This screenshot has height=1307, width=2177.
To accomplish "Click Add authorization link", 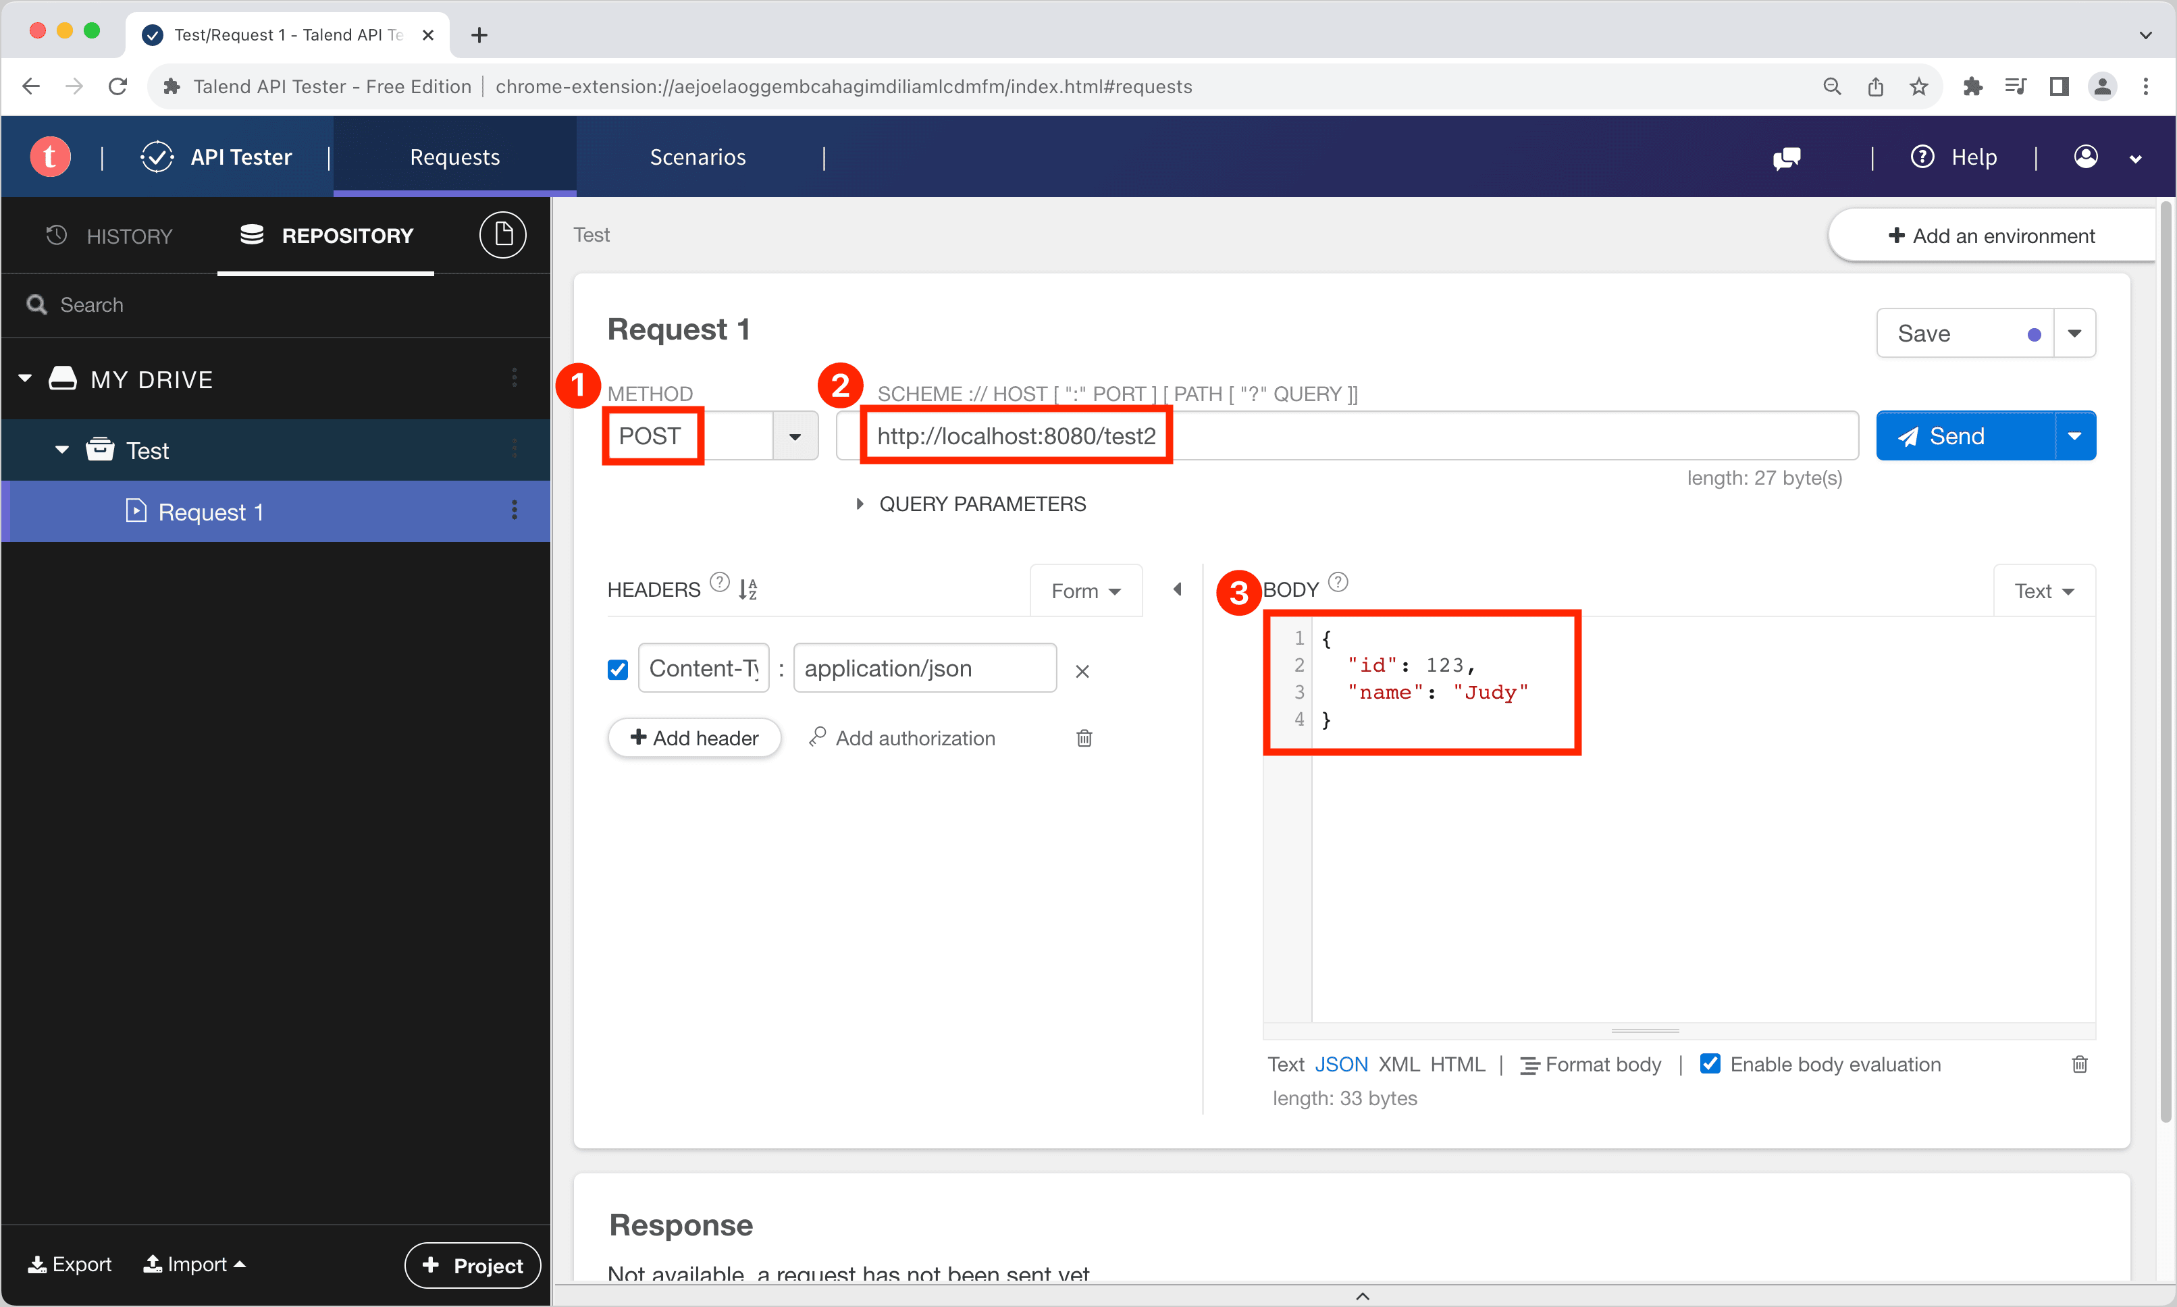I will click(902, 738).
